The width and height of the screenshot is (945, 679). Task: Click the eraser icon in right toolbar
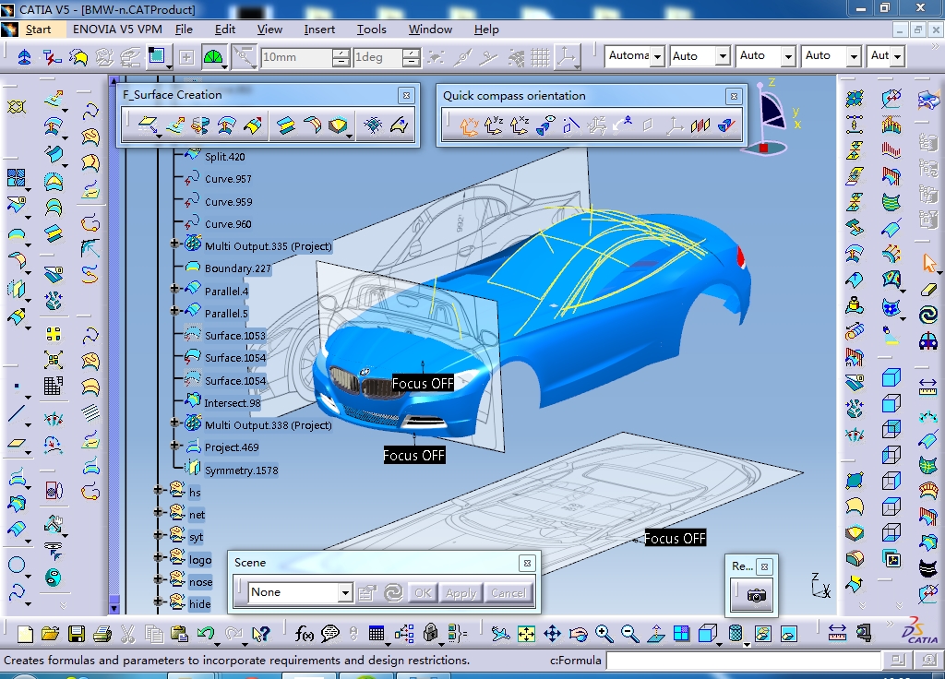tap(928, 290)
